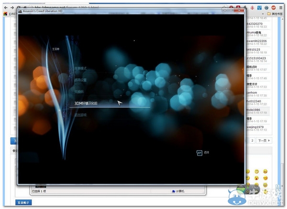Viewport: 287px width, 209px height.
Task: Open user fyc012340 in the forum list
Action: [x=254, y=101]
